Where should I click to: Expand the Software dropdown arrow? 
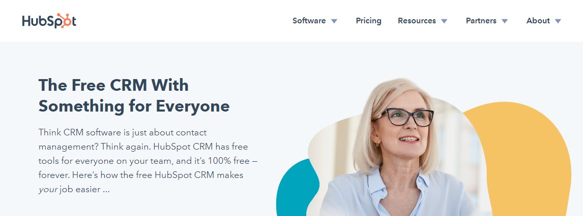(x=334, y=21)
